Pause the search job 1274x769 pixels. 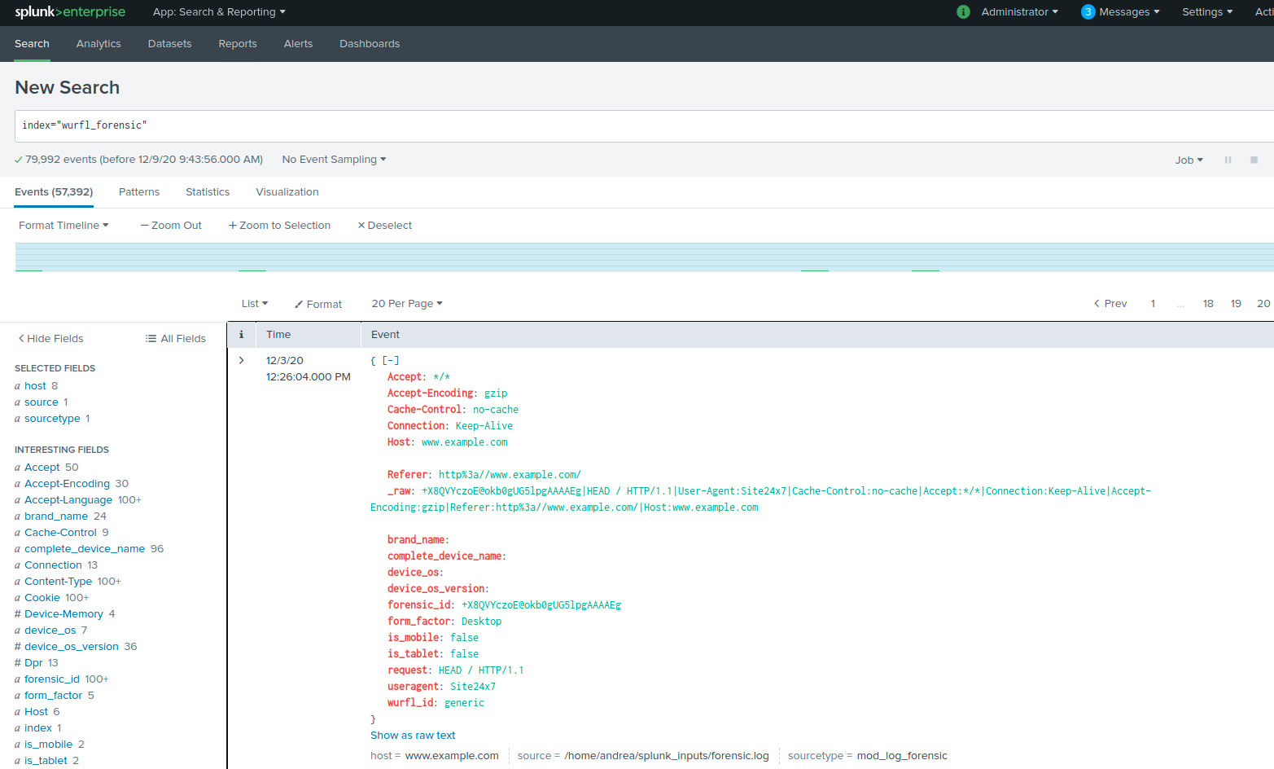[x=1228, y=160]
